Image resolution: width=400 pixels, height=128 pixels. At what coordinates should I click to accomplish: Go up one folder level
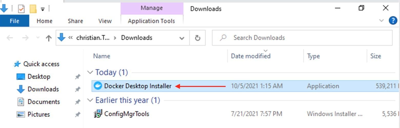click(x=48, y=38)
